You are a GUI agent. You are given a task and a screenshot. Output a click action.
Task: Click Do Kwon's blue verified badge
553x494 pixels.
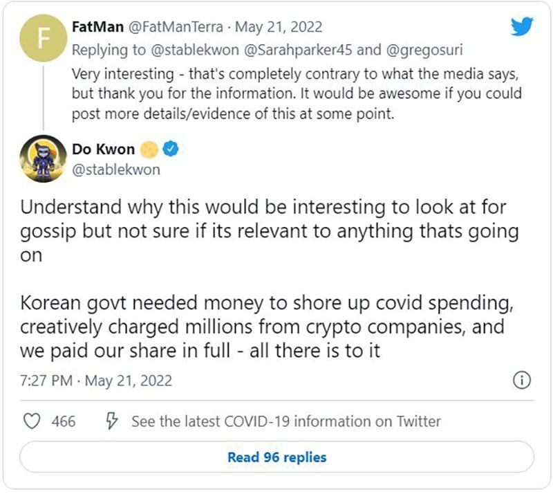coord(172,149)
